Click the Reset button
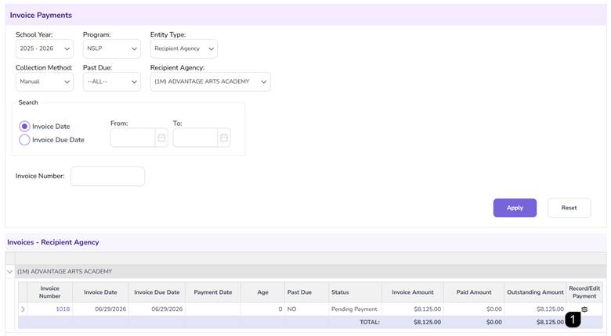The height and width of the screenshot is (336, 611). coord(569,208)
